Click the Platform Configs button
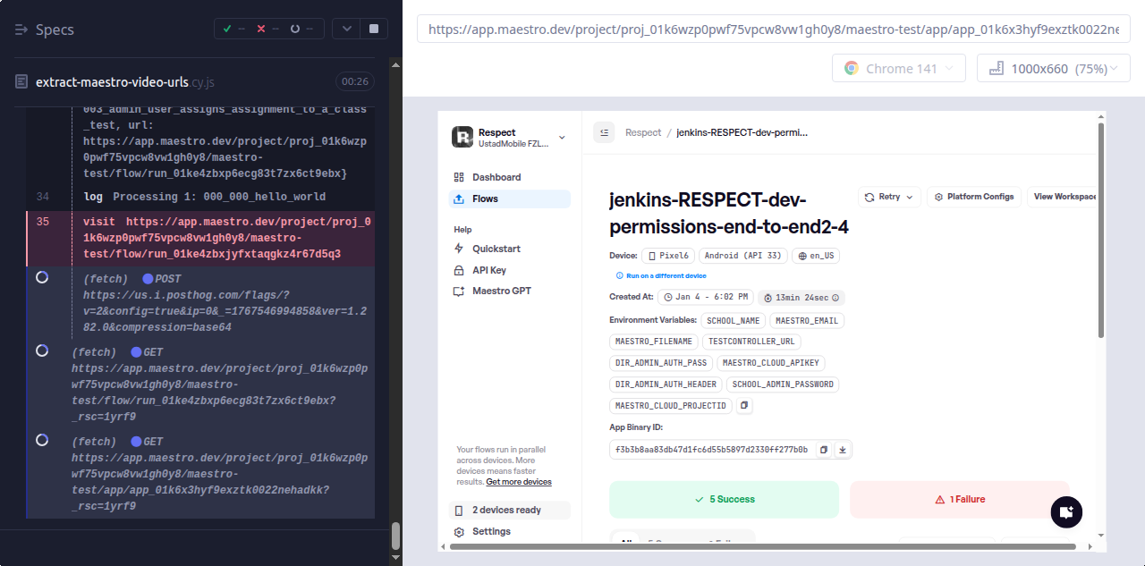Screen dimensions: 1145x566 pyautogui.click(x=973, y=197)
